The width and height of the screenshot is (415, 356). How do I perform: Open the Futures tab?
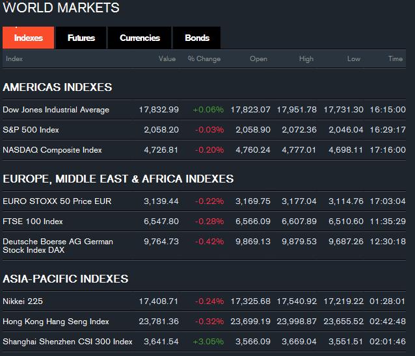(x=81, y=38)
